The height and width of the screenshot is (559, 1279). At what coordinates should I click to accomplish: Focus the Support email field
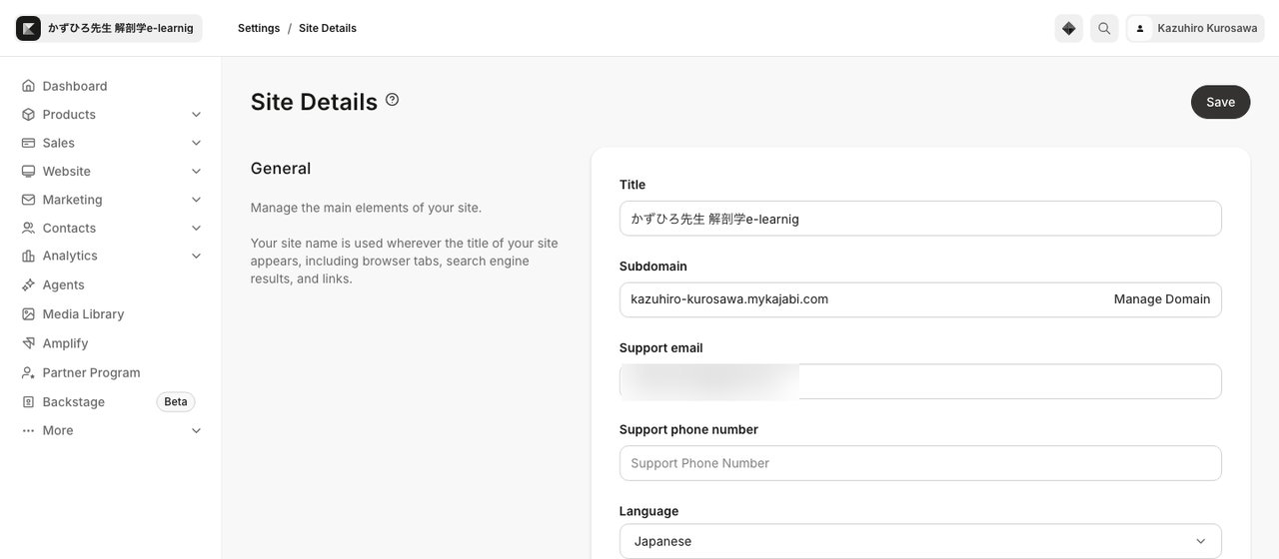tap(920, 381)
